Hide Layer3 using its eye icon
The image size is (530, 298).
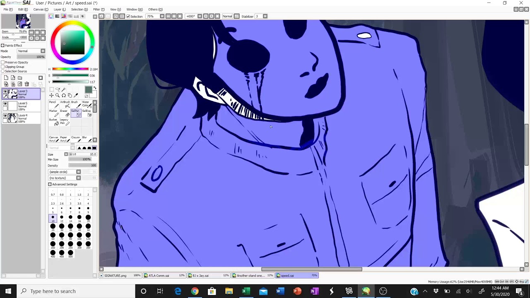coord(5,91)
